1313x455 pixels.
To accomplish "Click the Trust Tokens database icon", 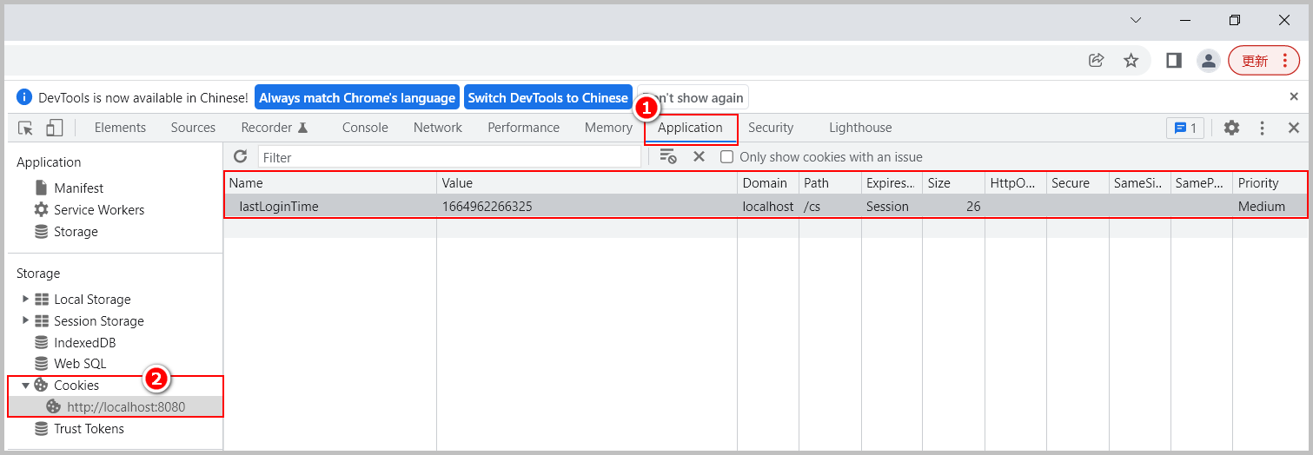I will 41,429.
